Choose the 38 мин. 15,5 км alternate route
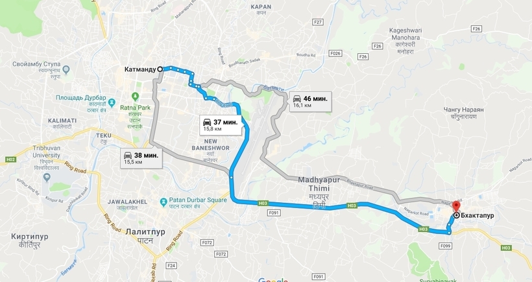This screenshot has height=282, width=532. (x=141, y=158)
